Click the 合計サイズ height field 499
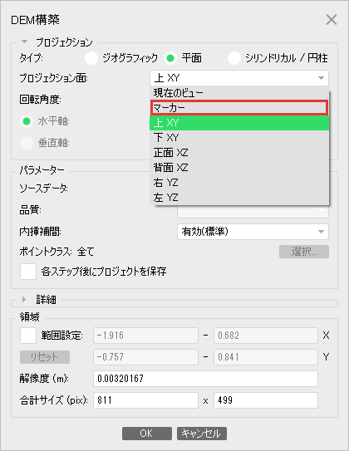Screen dimensions: 349x451 coord(266,400)
